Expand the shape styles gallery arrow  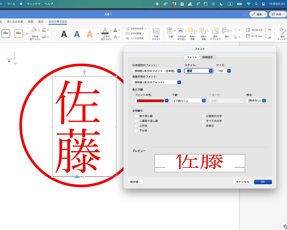coord(27,34)
